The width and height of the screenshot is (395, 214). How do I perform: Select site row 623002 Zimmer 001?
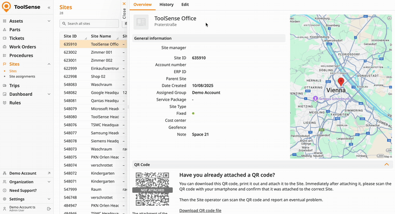[x=93, y=52]
